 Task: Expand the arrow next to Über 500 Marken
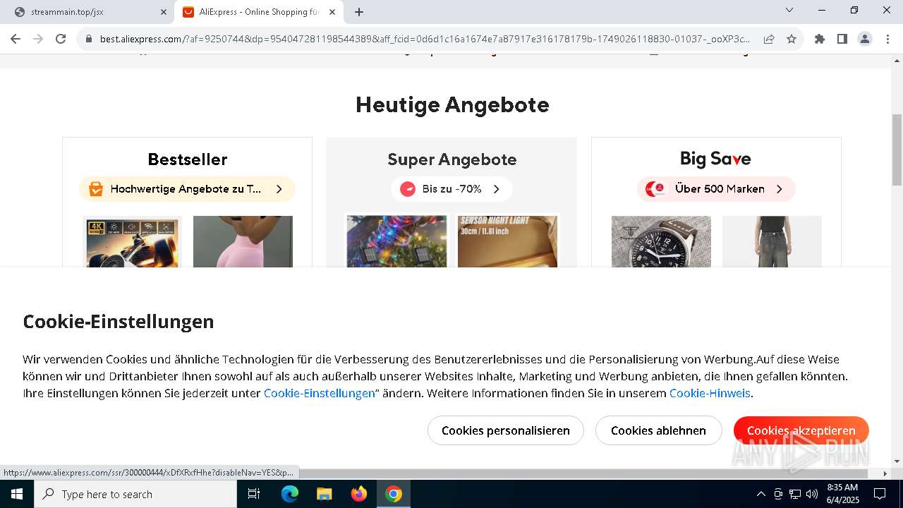[780, 189]
